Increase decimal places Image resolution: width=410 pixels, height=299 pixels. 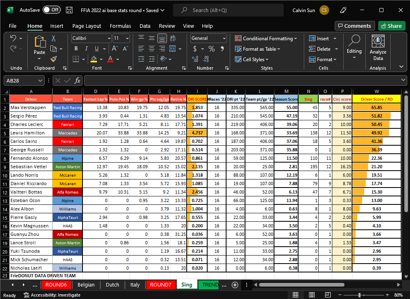pyautogui.click(x=195, y=59)
